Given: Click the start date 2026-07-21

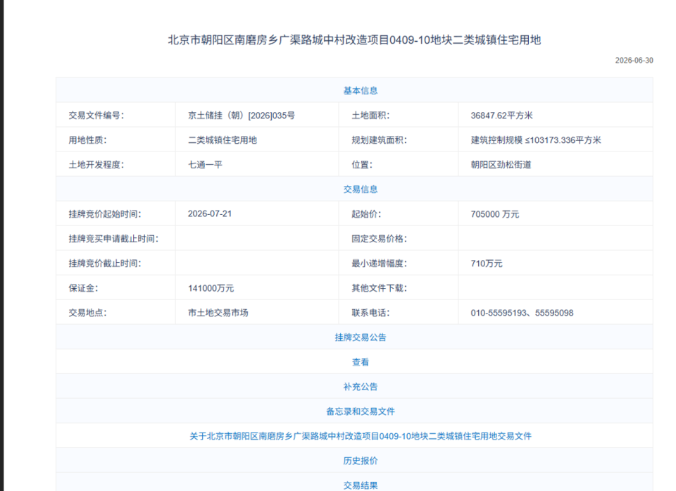Looking at the screenshot, I should point(210,214).
